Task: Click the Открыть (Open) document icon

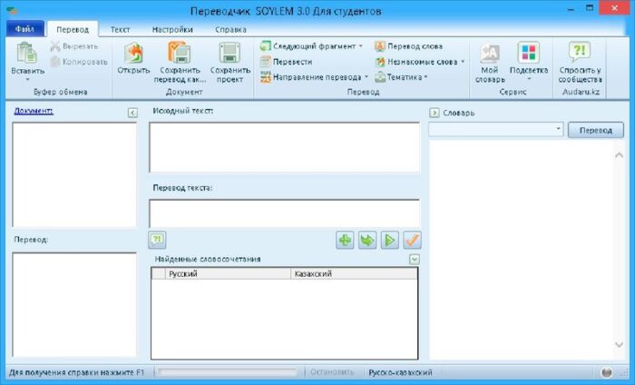Action: [133, 54]
